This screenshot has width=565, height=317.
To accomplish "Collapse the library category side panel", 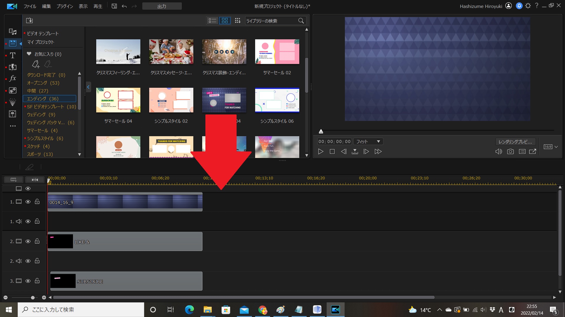I will coord(88,87).
